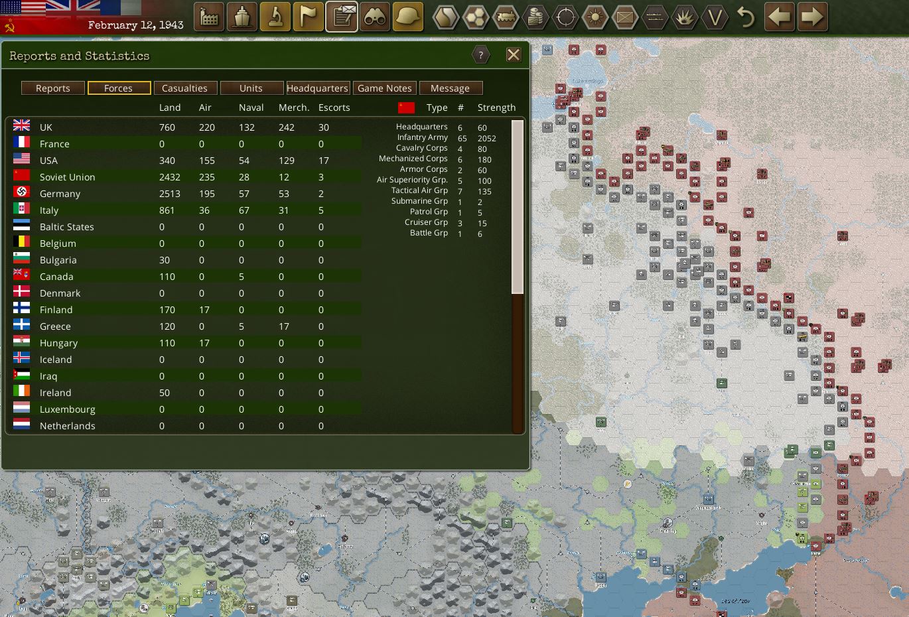Viewport: 909px width, 617px height.
Task: Click the forces list scrollbar thumb
Action: pos(518,206)
